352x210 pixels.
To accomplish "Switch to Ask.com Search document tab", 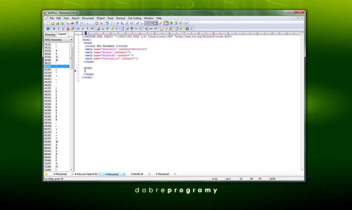I will [x=87, y=174].
